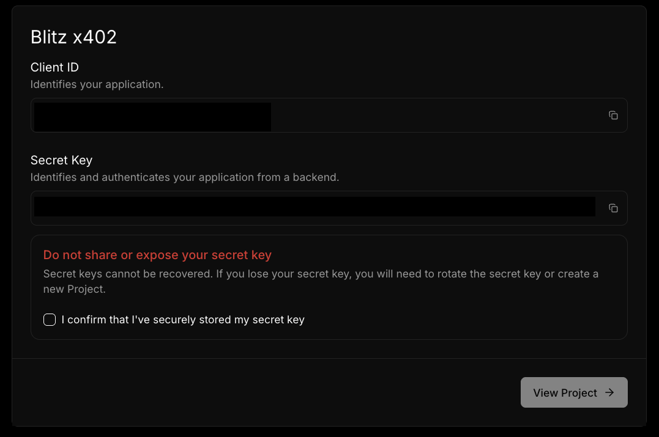Copy the Secret Key value
This screenshot has width=659, height=437.
tap(613, 208)
